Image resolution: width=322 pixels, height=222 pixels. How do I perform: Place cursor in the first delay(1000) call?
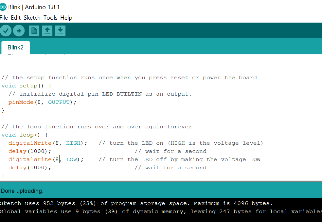pos(30,151)
